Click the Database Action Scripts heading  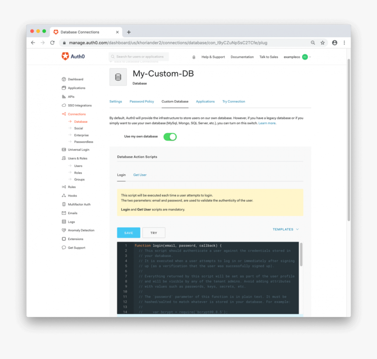[137, 157]
